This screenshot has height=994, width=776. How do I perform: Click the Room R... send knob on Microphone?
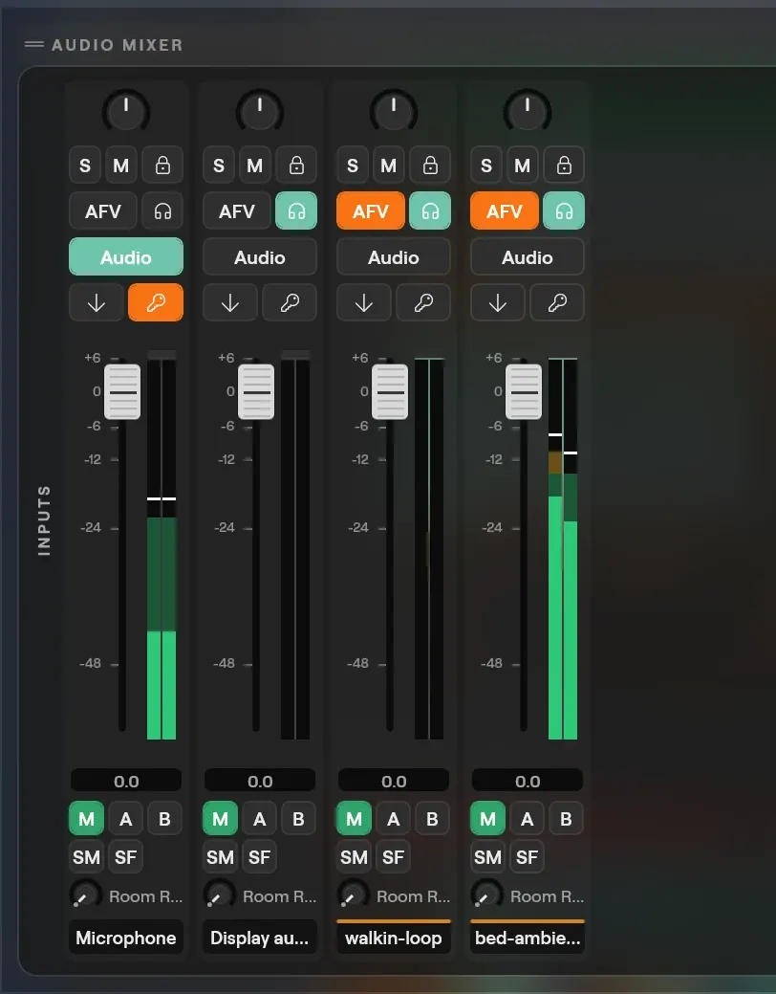pyautogui.click(x=85, y=895)
